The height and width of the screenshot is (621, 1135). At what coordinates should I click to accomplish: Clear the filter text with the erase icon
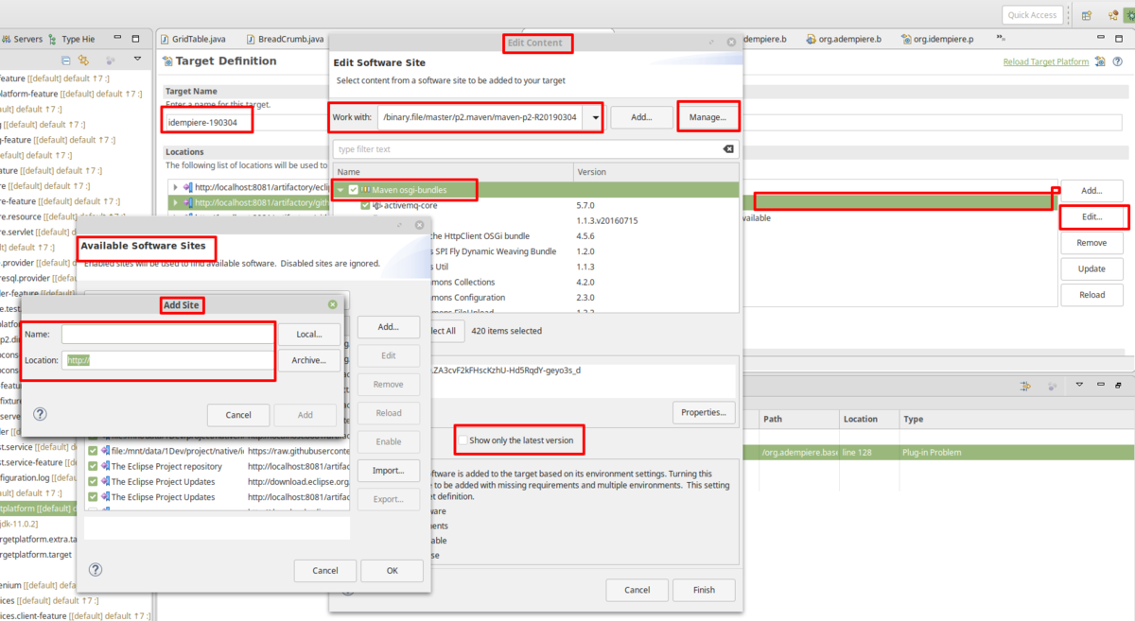(727, 149)
